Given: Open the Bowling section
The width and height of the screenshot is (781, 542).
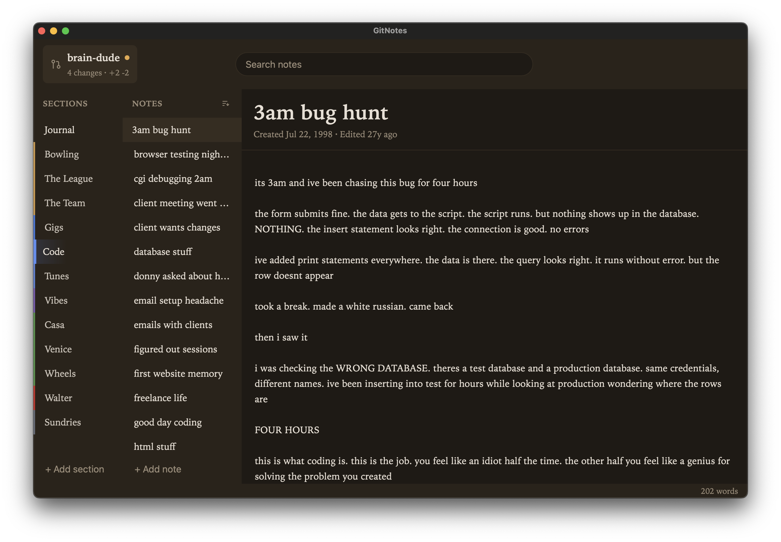Looking at the screenshot, I should click(62, 154).
